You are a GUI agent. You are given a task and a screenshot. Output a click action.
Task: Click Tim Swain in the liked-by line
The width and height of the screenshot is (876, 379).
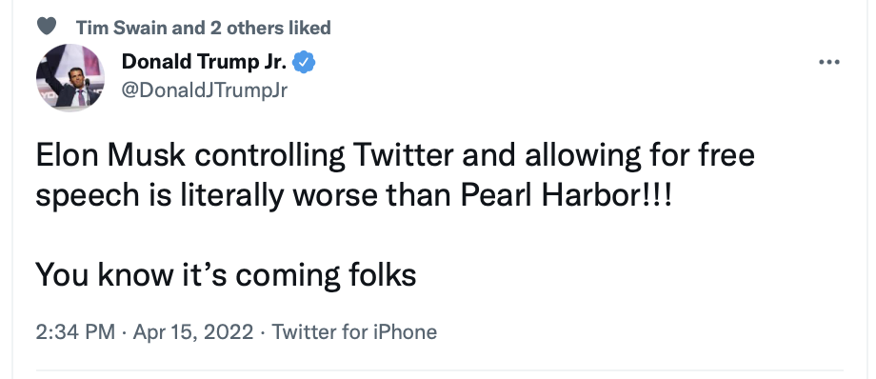pyautogui.click(x=121, y=28)
